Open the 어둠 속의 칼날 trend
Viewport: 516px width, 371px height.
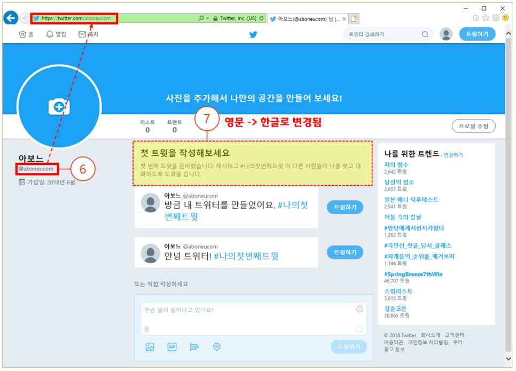[x=402, y=217]
